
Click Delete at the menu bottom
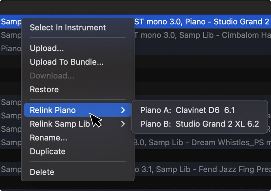42,172
